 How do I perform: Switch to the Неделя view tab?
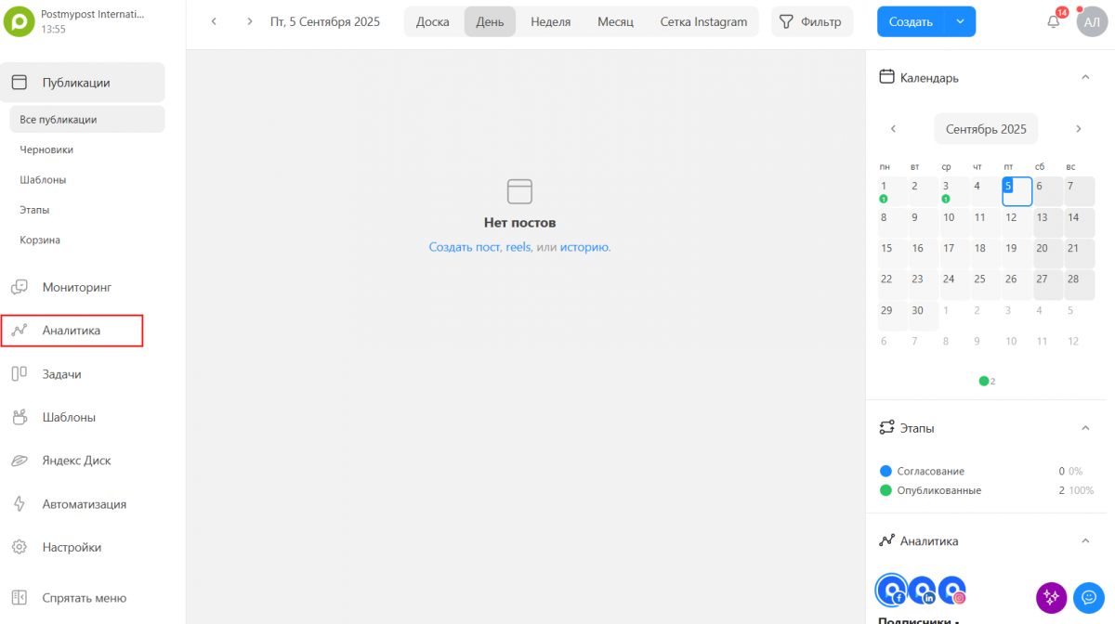pyautogui.click(x=550, y=21)
